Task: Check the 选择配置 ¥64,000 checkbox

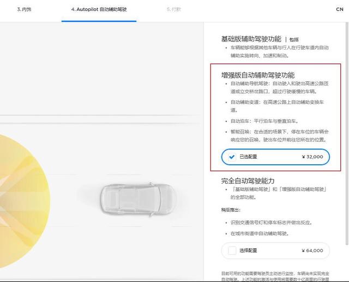Action: tap(232, 250)
